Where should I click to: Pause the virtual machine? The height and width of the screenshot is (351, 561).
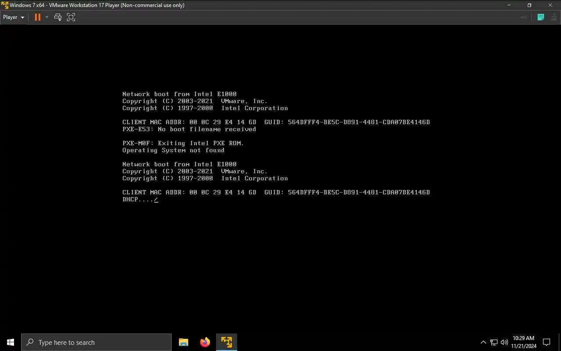[38, 17]
